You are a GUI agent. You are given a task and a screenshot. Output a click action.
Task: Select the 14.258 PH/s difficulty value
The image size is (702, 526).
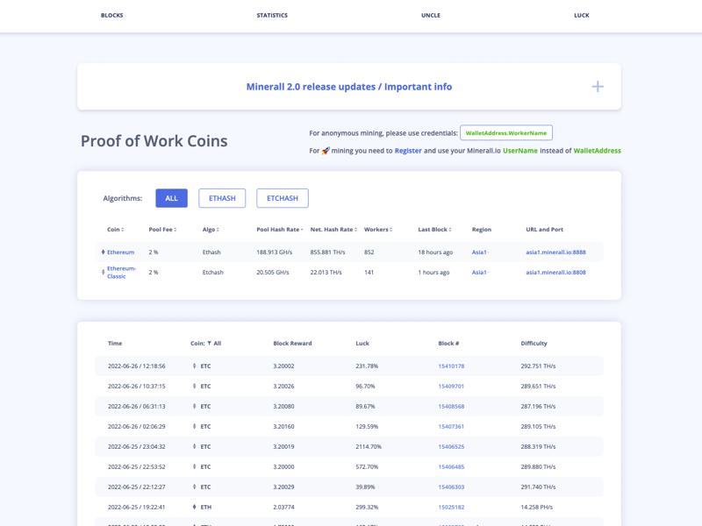point(536,507)
